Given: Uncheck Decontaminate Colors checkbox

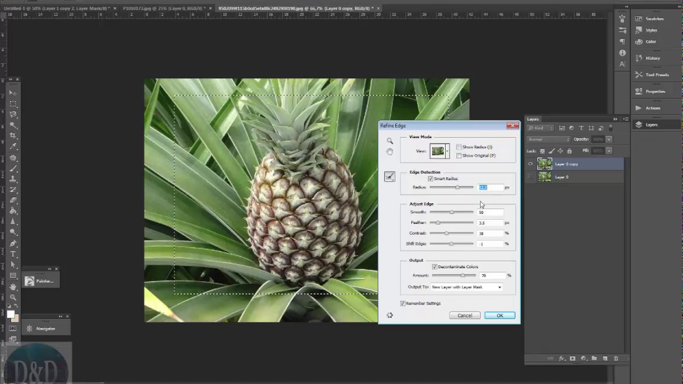Looking at the screenshot, I should coord(435,267).
